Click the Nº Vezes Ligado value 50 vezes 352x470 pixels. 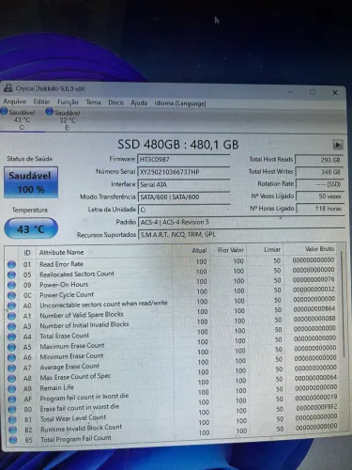click(x=320, y=196)
